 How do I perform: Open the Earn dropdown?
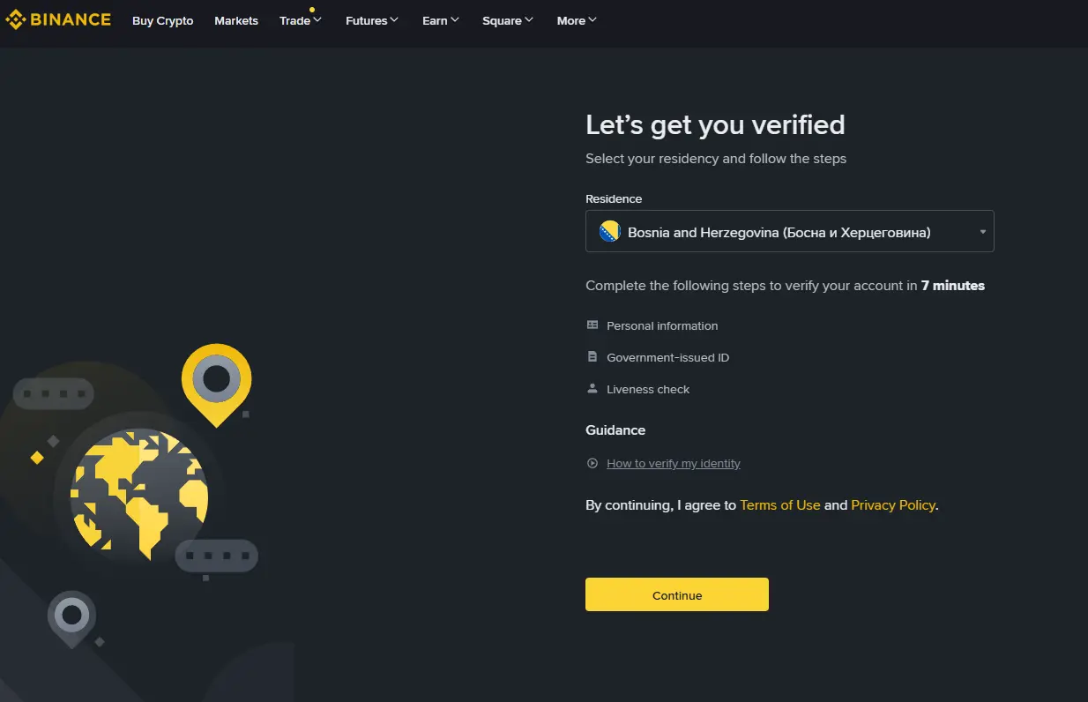pos(440,20)
